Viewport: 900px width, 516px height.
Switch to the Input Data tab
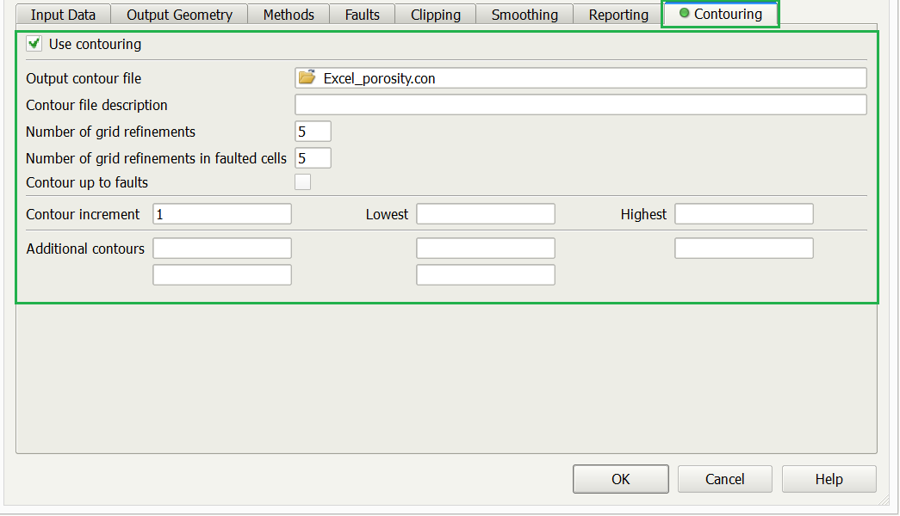tap(58, 15)
